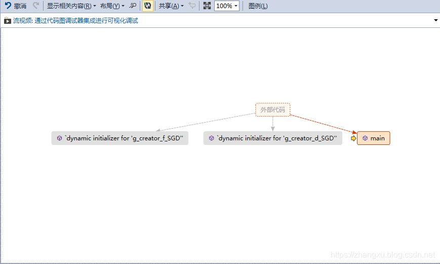Select the main function node

[374, 138]
